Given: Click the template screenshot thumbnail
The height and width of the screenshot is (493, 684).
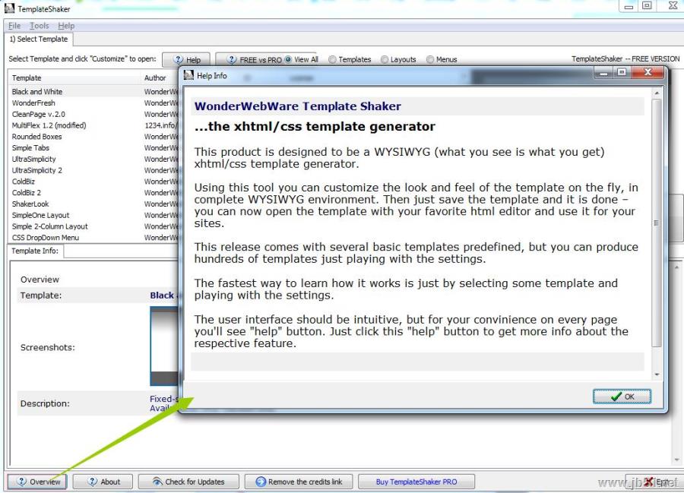Looking at the screenshot, I should [x=164, y=346].
